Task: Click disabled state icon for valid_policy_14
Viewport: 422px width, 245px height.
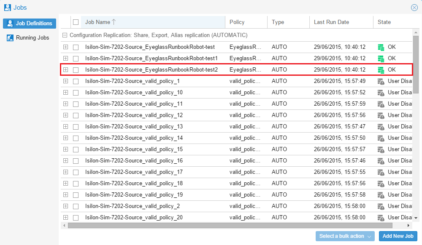Action: (x=381, y=138)
